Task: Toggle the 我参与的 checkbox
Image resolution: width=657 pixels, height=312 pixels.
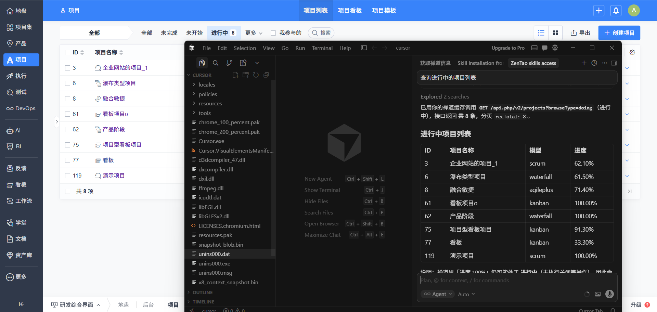Action: [273, 33]
